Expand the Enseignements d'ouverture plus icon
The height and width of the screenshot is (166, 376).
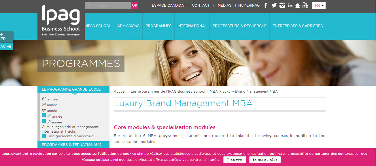point(44,136)
